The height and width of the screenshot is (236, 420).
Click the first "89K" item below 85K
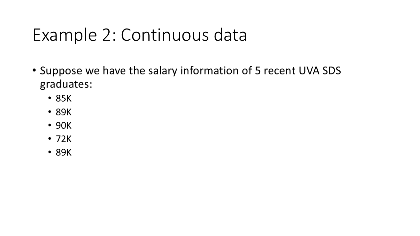coord(64,112)
